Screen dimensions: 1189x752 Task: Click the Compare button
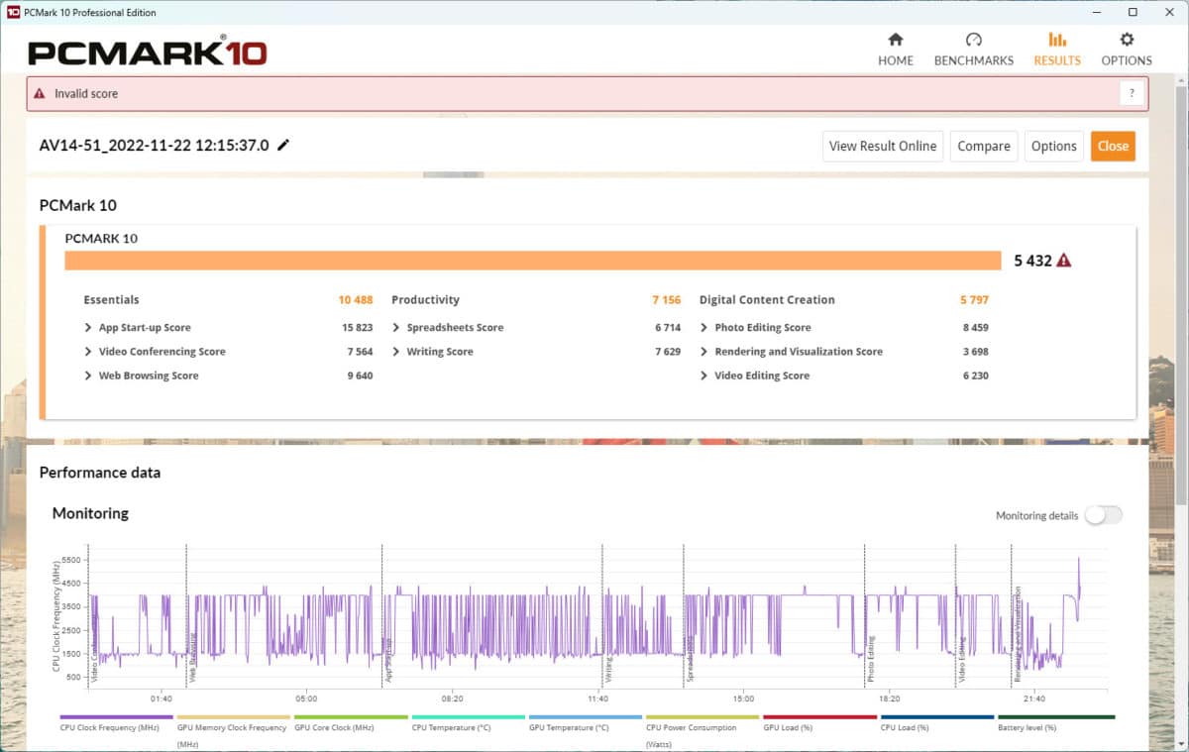pyautogui.click(x=984, y=146)
